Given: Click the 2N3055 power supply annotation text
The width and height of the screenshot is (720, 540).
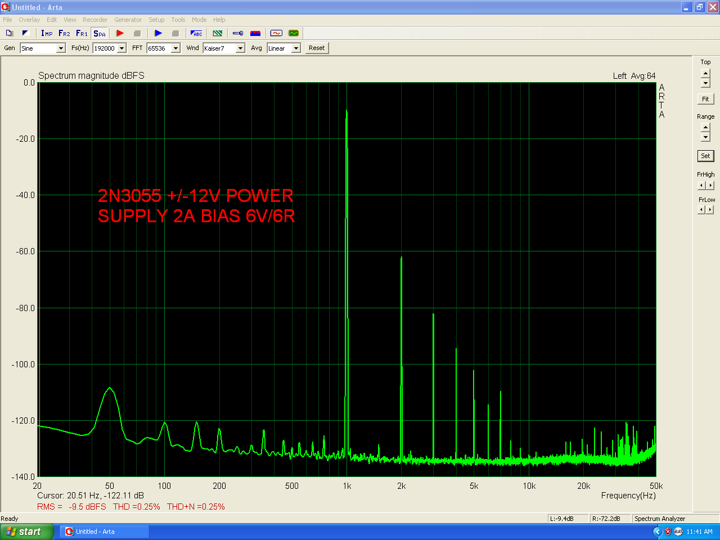Looking at the screenshot, I should [196, 206].
